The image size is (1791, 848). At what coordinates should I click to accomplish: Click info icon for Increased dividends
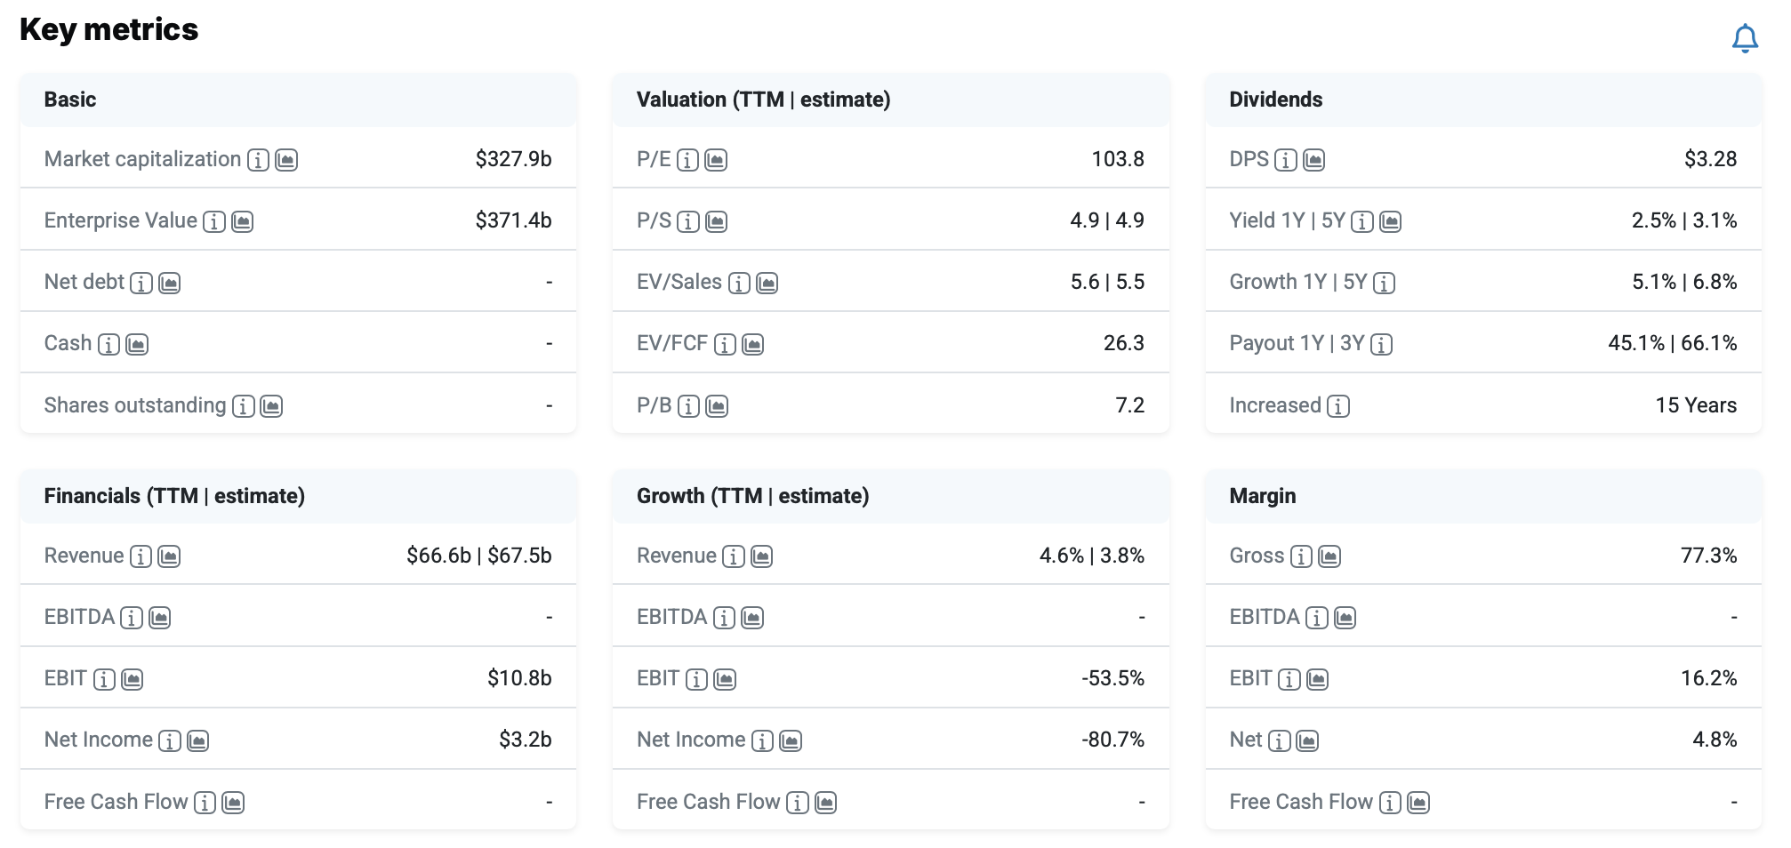1337,406
